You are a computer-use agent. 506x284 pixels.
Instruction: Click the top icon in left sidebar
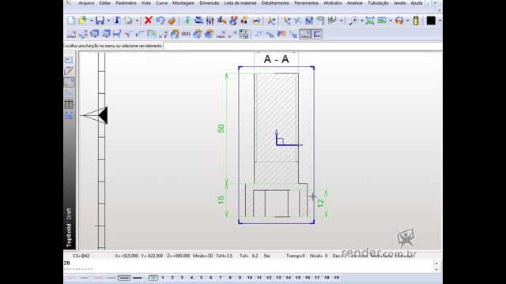click(x=69, y=60)
